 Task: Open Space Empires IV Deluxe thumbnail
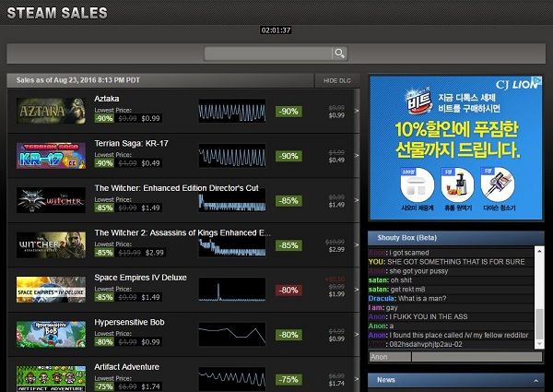(51, 290)
